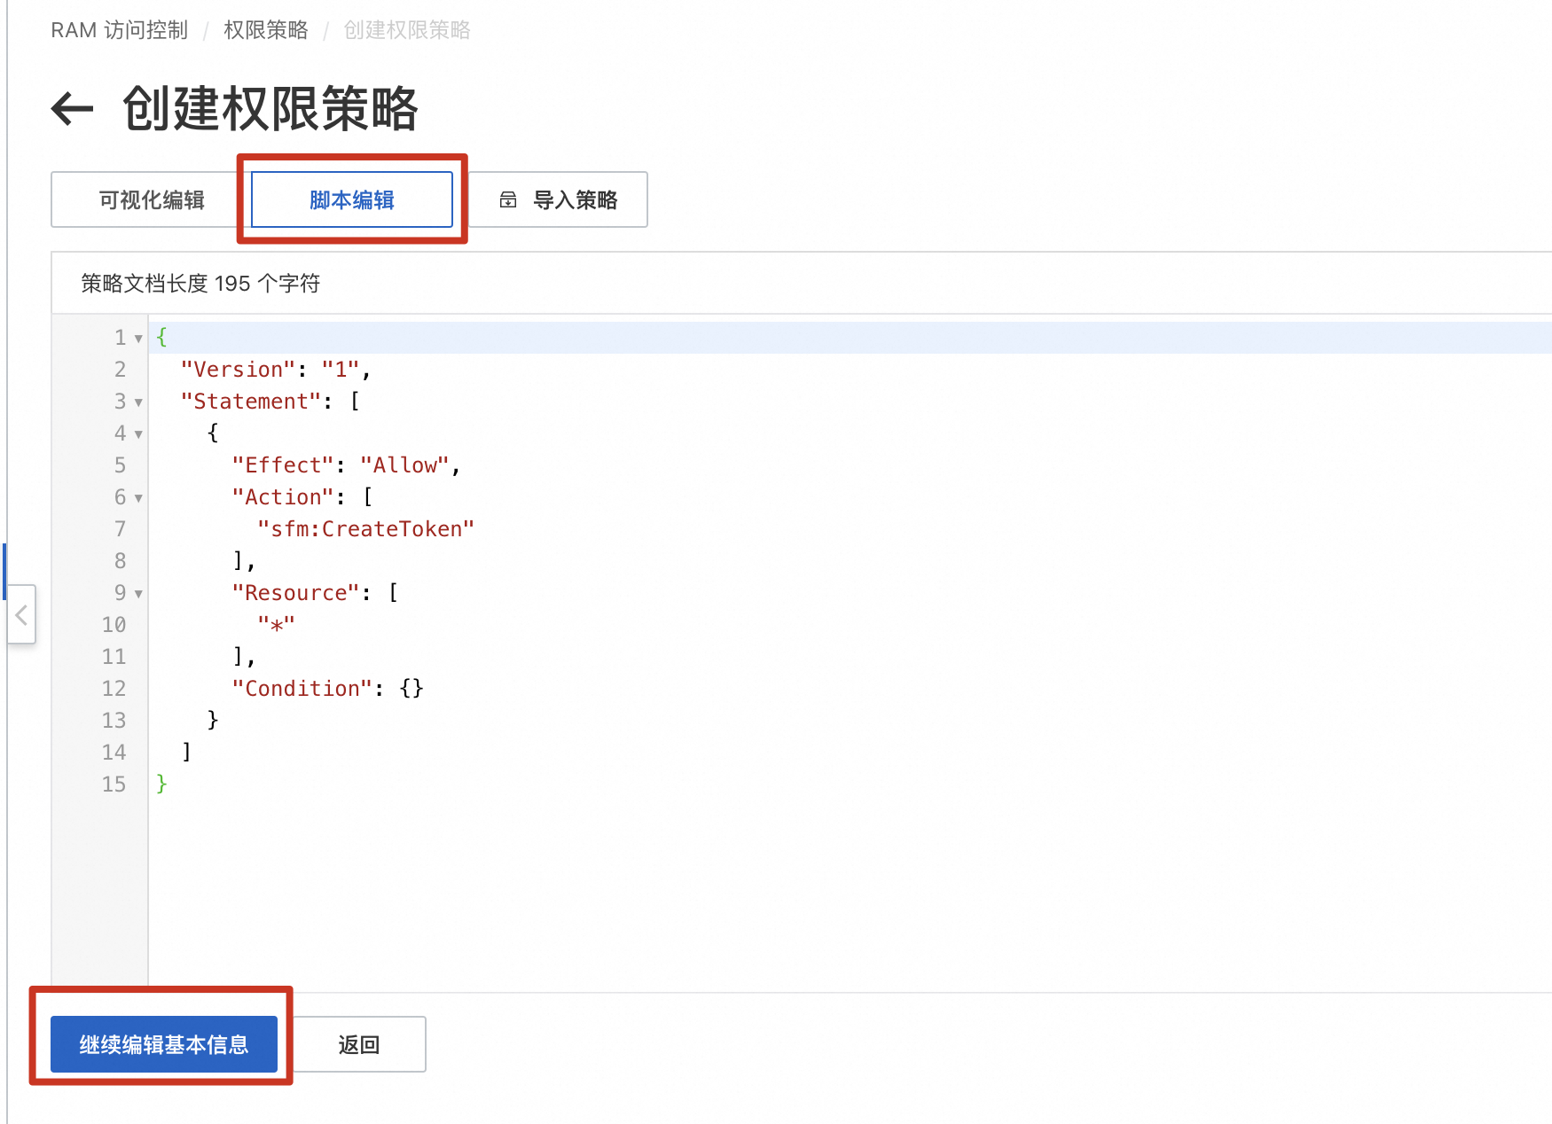1552x1124 pixels.
Task: Click the closing green brace on line 15
Action: (161, 784)
